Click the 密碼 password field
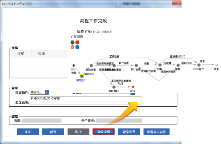Image resolution: width=221 pixels, height=144 pixels. pyautogui.click(x=42, y=121)
